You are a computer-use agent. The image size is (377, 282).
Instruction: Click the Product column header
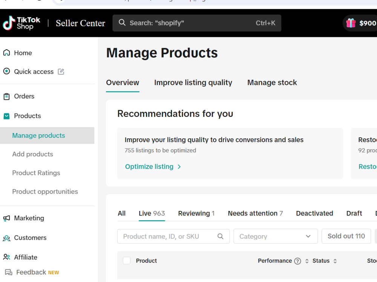pos(146,261)
